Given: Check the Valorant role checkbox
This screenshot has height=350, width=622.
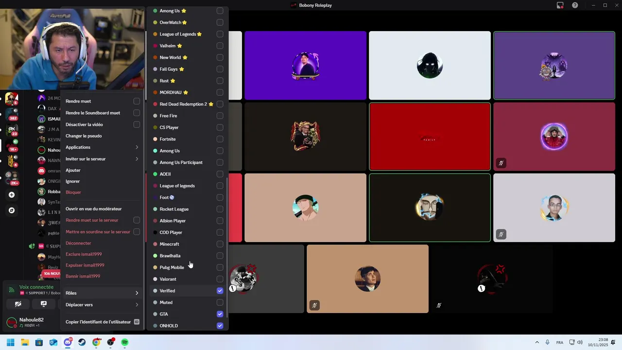Looking at the screenshot, I should click(220, 279).
